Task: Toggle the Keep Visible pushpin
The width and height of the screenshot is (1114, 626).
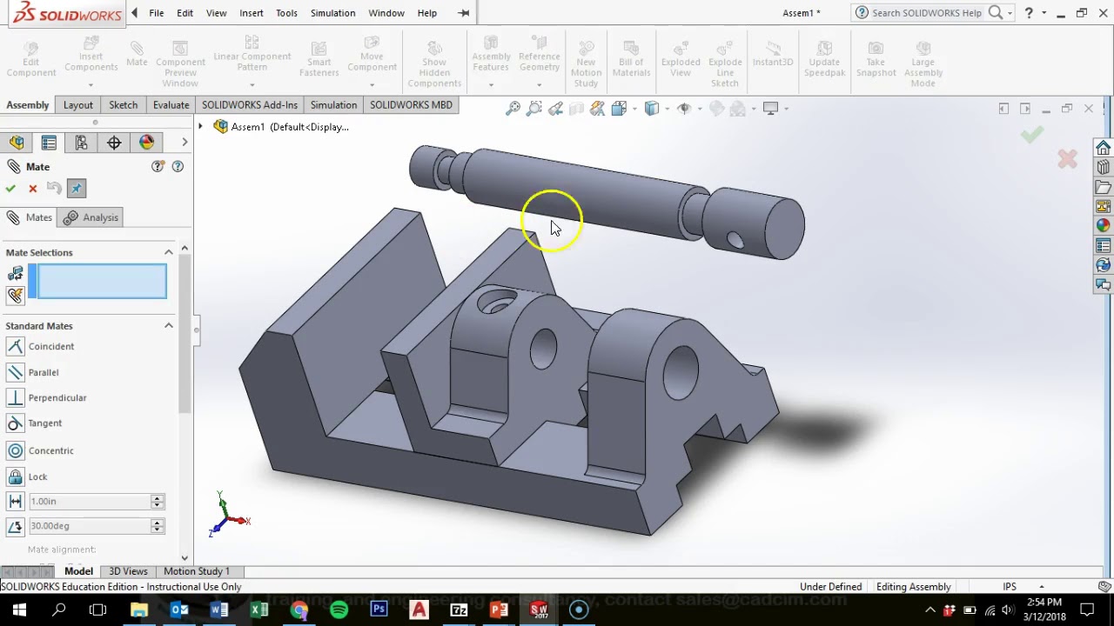Action: click(77, 189)
